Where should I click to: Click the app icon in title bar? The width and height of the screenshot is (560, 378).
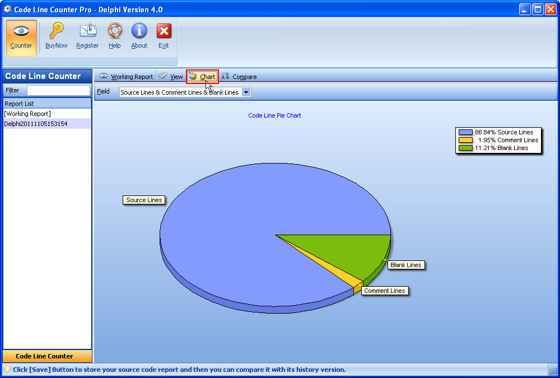(x=8, y=9)
